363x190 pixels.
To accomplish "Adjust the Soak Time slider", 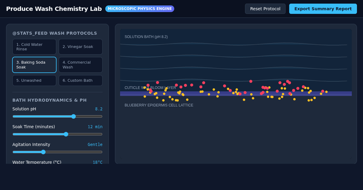I will 57,134.
